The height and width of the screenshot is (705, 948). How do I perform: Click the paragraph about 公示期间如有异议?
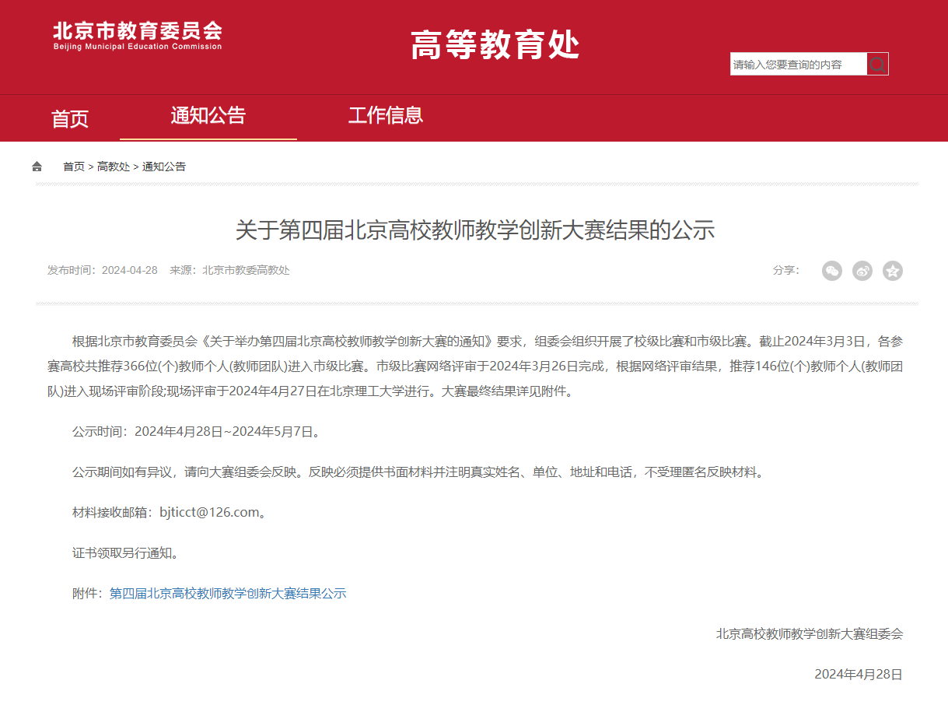[x=418, y=472]
